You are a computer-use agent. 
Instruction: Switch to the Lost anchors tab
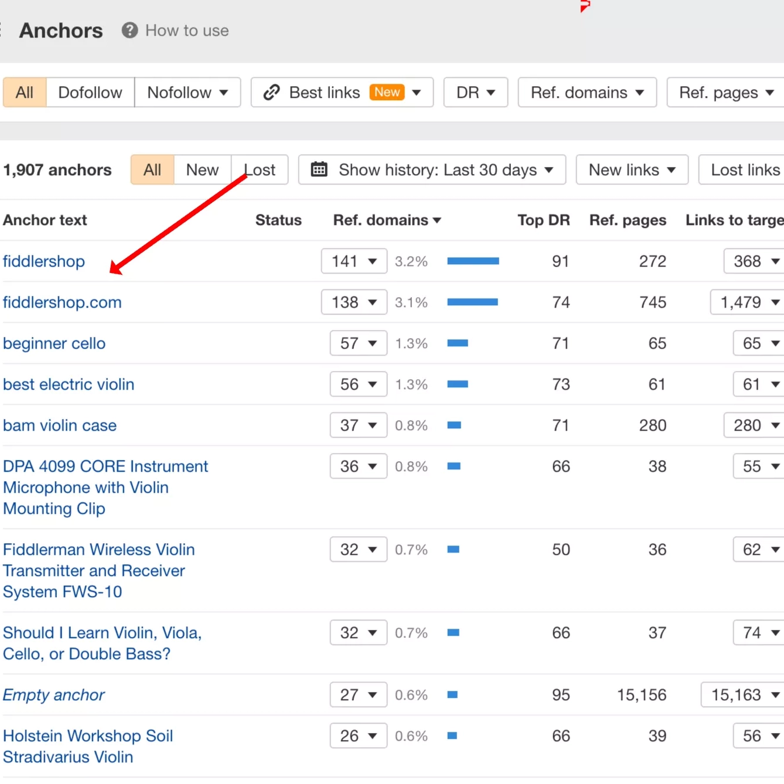tap(260, 170)
